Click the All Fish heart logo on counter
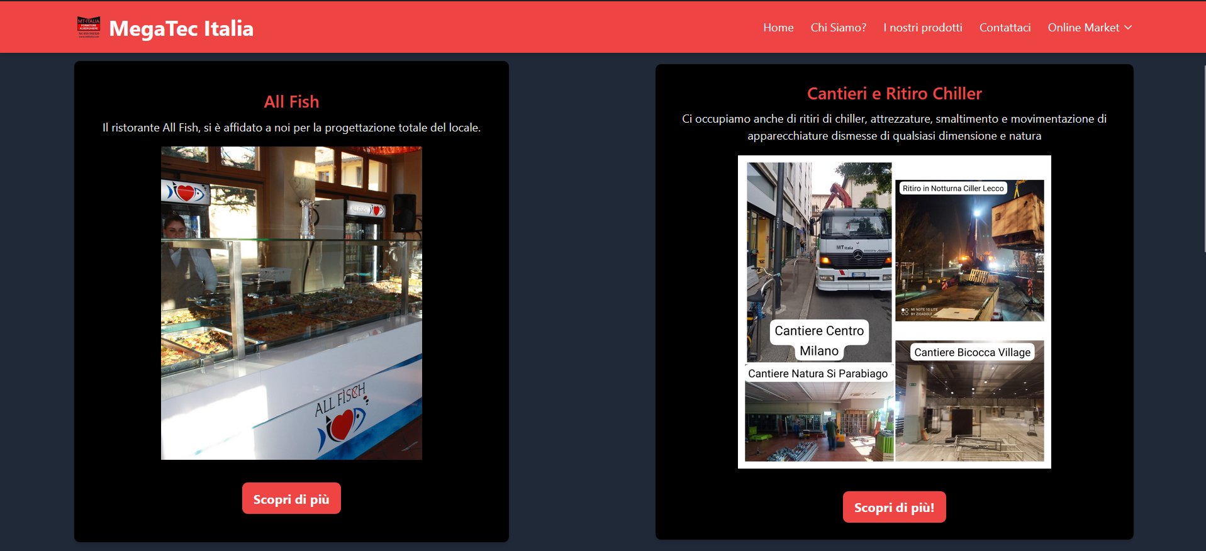Viewport: 1206px width, 551px height. [x=340, y=425]
